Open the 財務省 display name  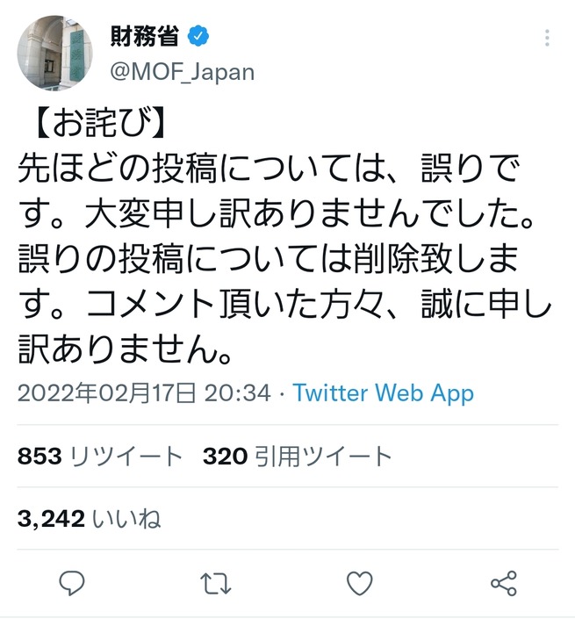point(144,37)
